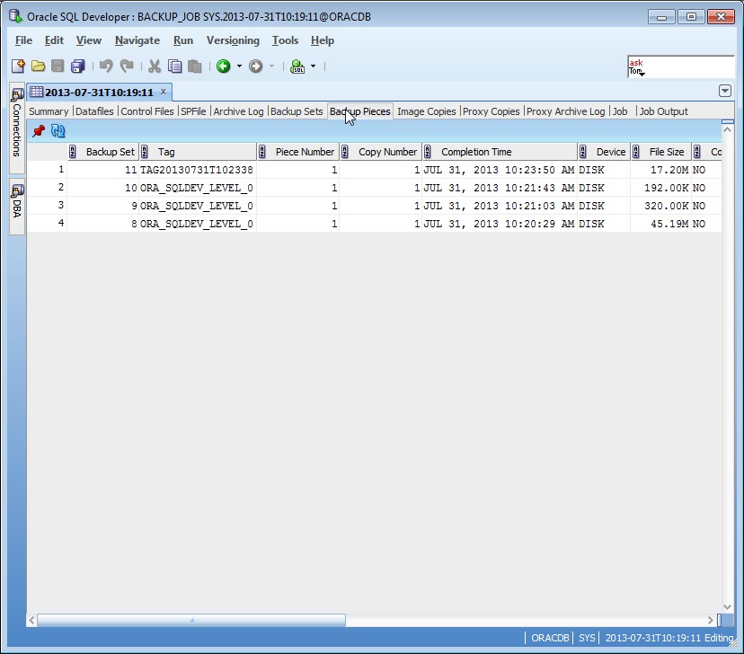Switch to the Image Copies tab

tap(427, 111)
